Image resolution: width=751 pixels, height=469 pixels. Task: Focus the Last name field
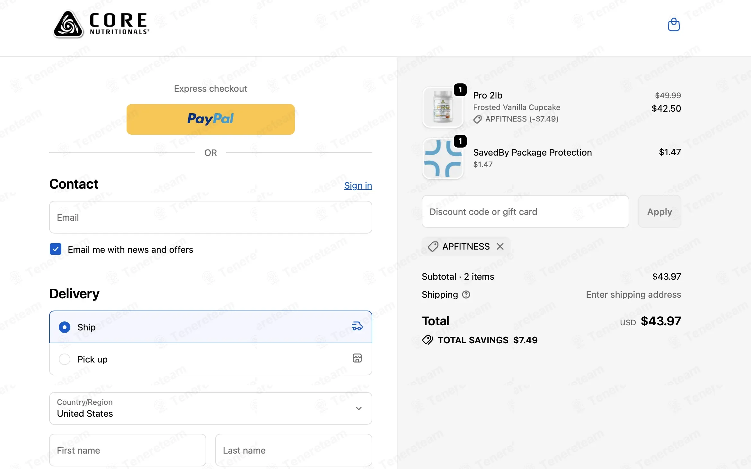(x=294, y=450)
